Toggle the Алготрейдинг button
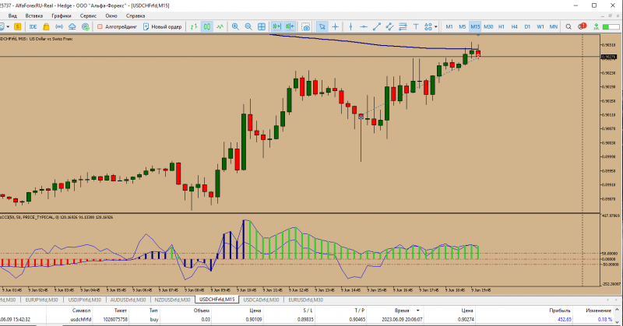The width and height of the screenshot is (623, 326). point(118,26)
